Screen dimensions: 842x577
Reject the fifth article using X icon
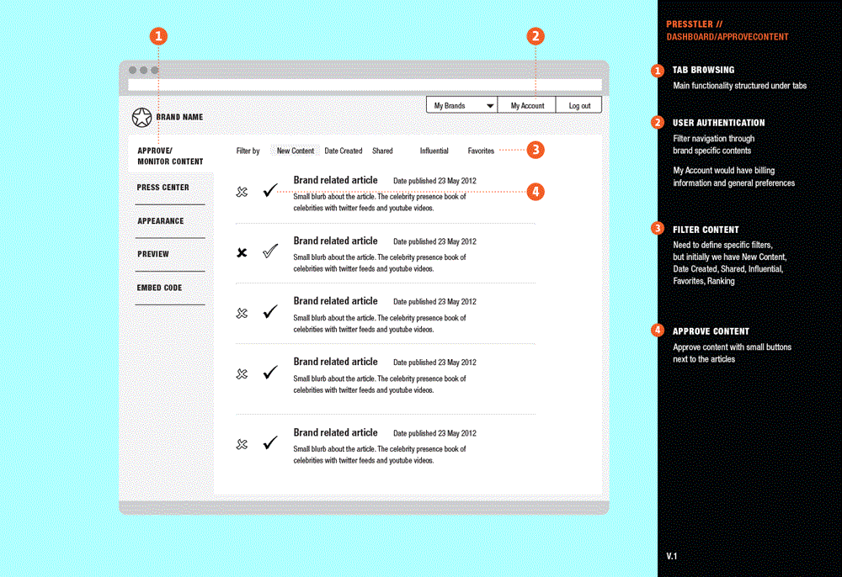point(242,444)
